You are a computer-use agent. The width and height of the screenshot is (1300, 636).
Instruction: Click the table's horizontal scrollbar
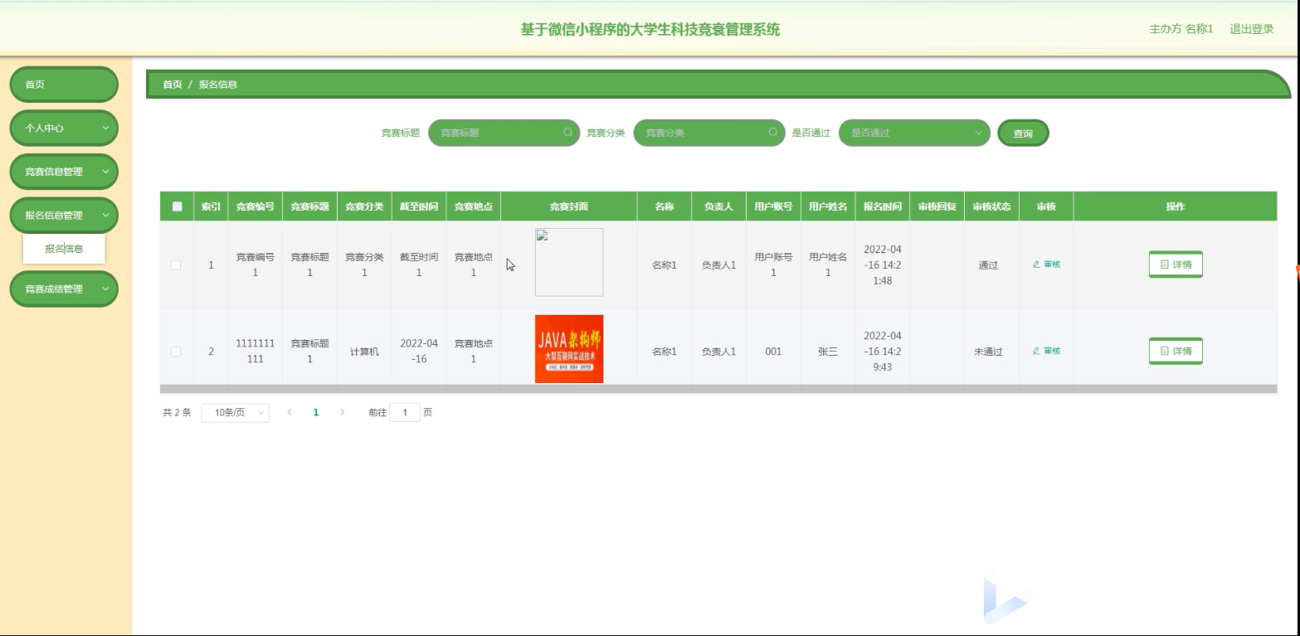coord(718,388)
